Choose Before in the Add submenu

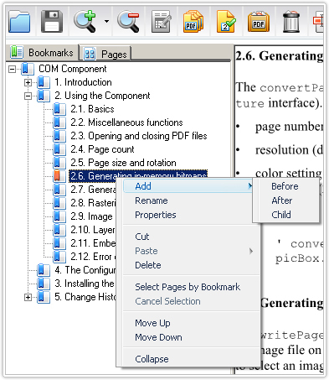coord(285,186)
